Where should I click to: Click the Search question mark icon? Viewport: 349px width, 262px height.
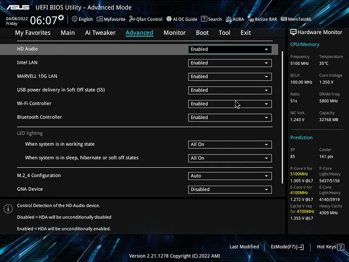click(204, 19)
